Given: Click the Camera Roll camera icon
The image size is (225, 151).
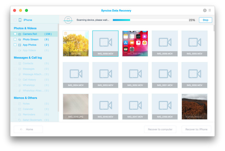Looking at the screenshot, I should [x=20, y=34].
